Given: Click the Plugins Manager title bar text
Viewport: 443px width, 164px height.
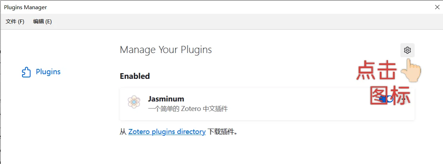Looking at the screenshot, I should tap(26, 7).
